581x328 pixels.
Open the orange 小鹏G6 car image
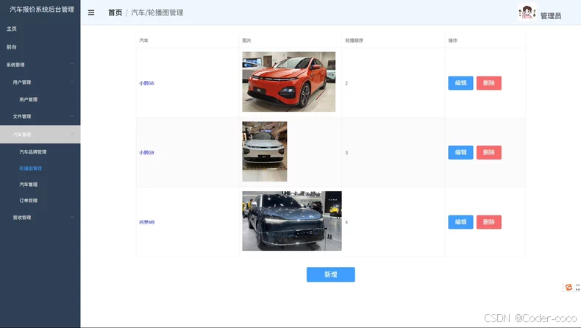pyautogui.click(x=288, y=82)
